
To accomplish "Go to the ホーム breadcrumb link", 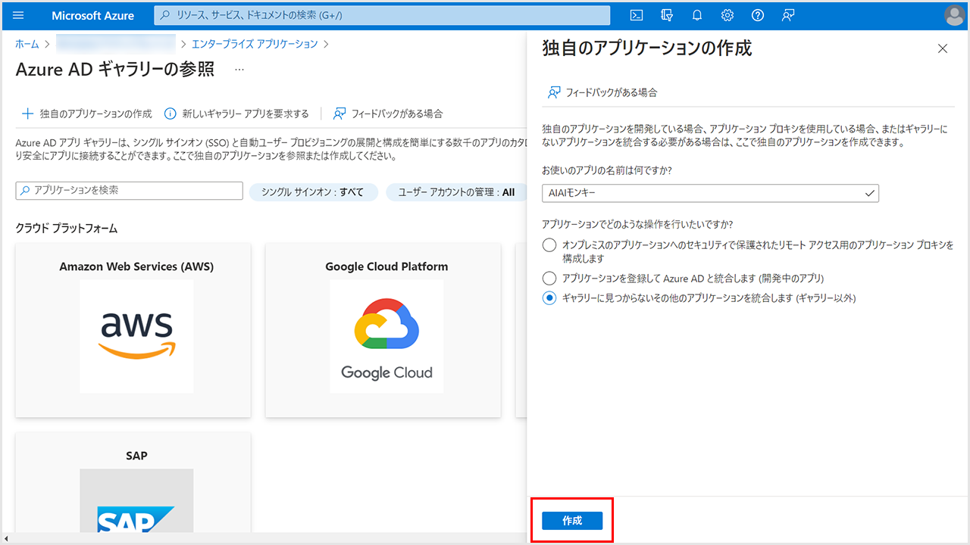I will pos(27,44).
